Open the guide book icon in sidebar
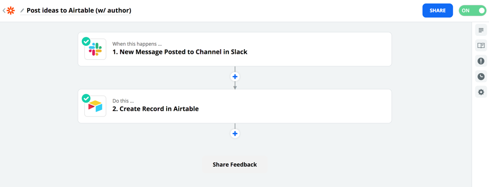The image size is (489, 187). [481, 46]
